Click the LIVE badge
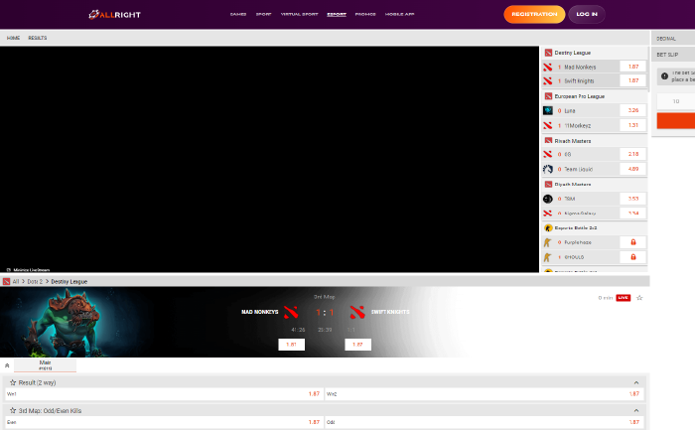 (623, 298)
